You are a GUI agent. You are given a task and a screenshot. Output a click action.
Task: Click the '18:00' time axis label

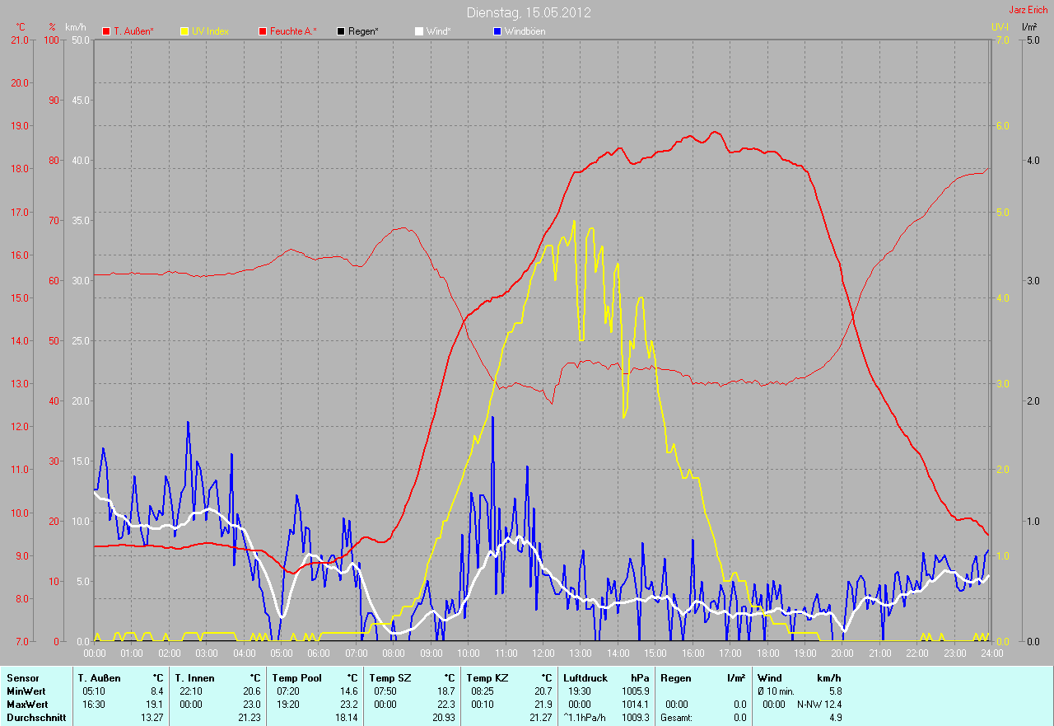(x=767, y=653)
